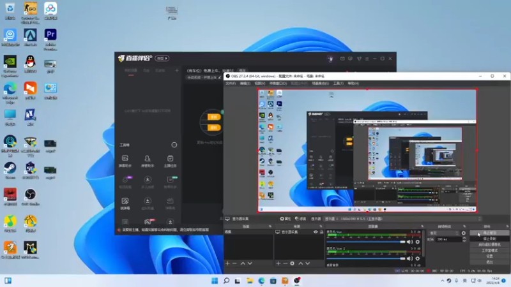Click the NVIDIA GeForce Experience desktop icon
The image size is (511, 287).
pos(10,66)
